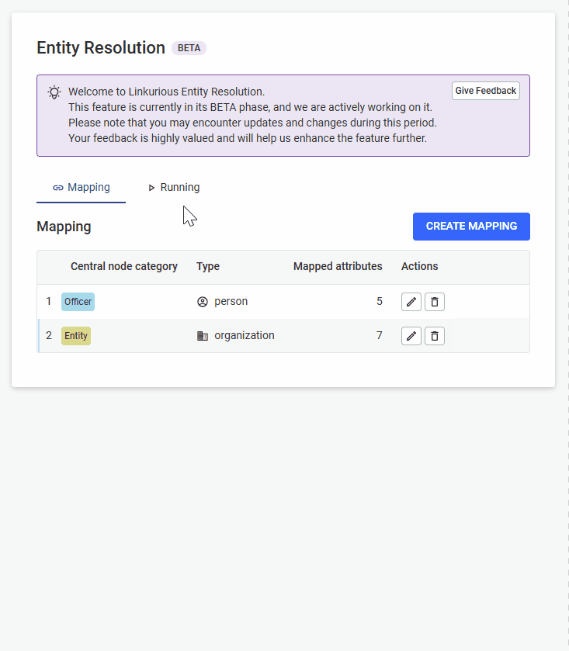
Task: Switch to the Running tab
Action: 174,187
